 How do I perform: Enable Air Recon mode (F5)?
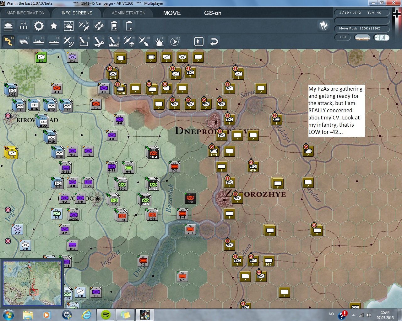tap(69, 41)
